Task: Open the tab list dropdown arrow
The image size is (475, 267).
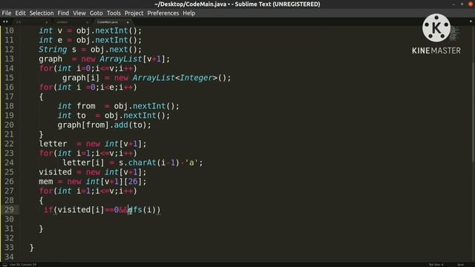Action: [471, 22]
